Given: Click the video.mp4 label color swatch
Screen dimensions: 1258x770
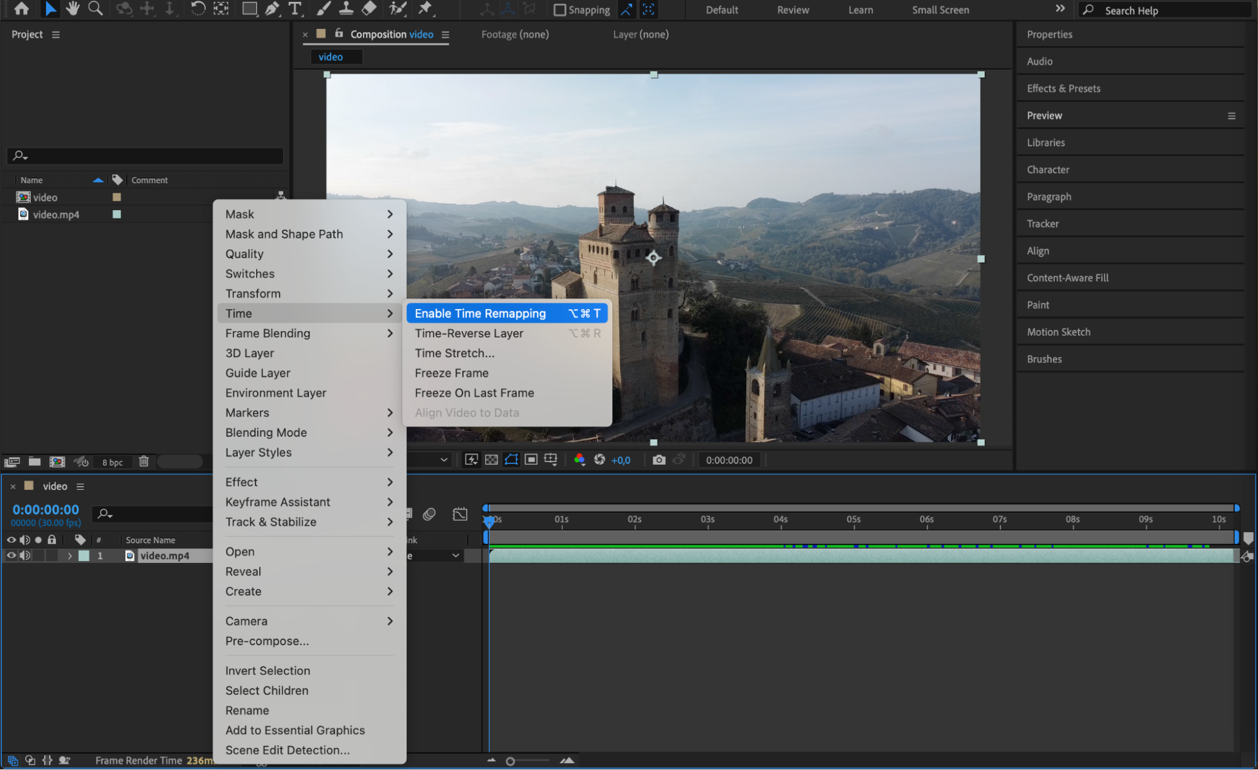Looking at the screenshot, I should [x=116, y=215].
